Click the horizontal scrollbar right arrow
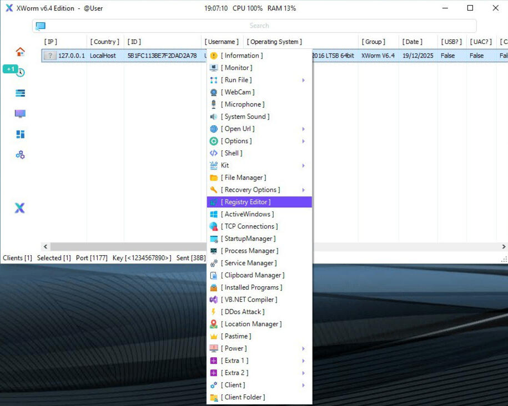508x406 pixels. [x=504, y=247]
